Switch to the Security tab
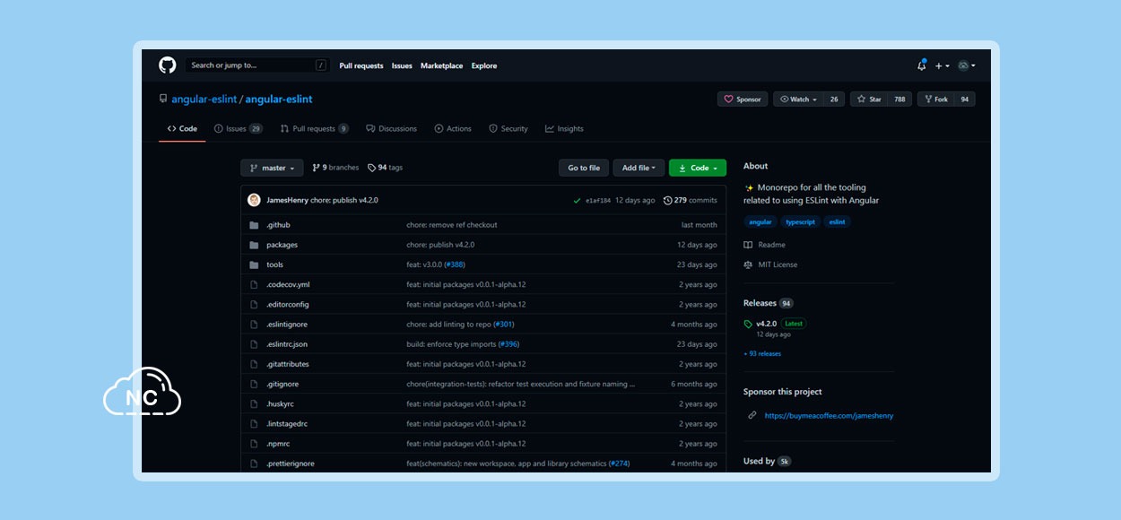The width and height of the screenshot is (1121, 520). [508, 129]
